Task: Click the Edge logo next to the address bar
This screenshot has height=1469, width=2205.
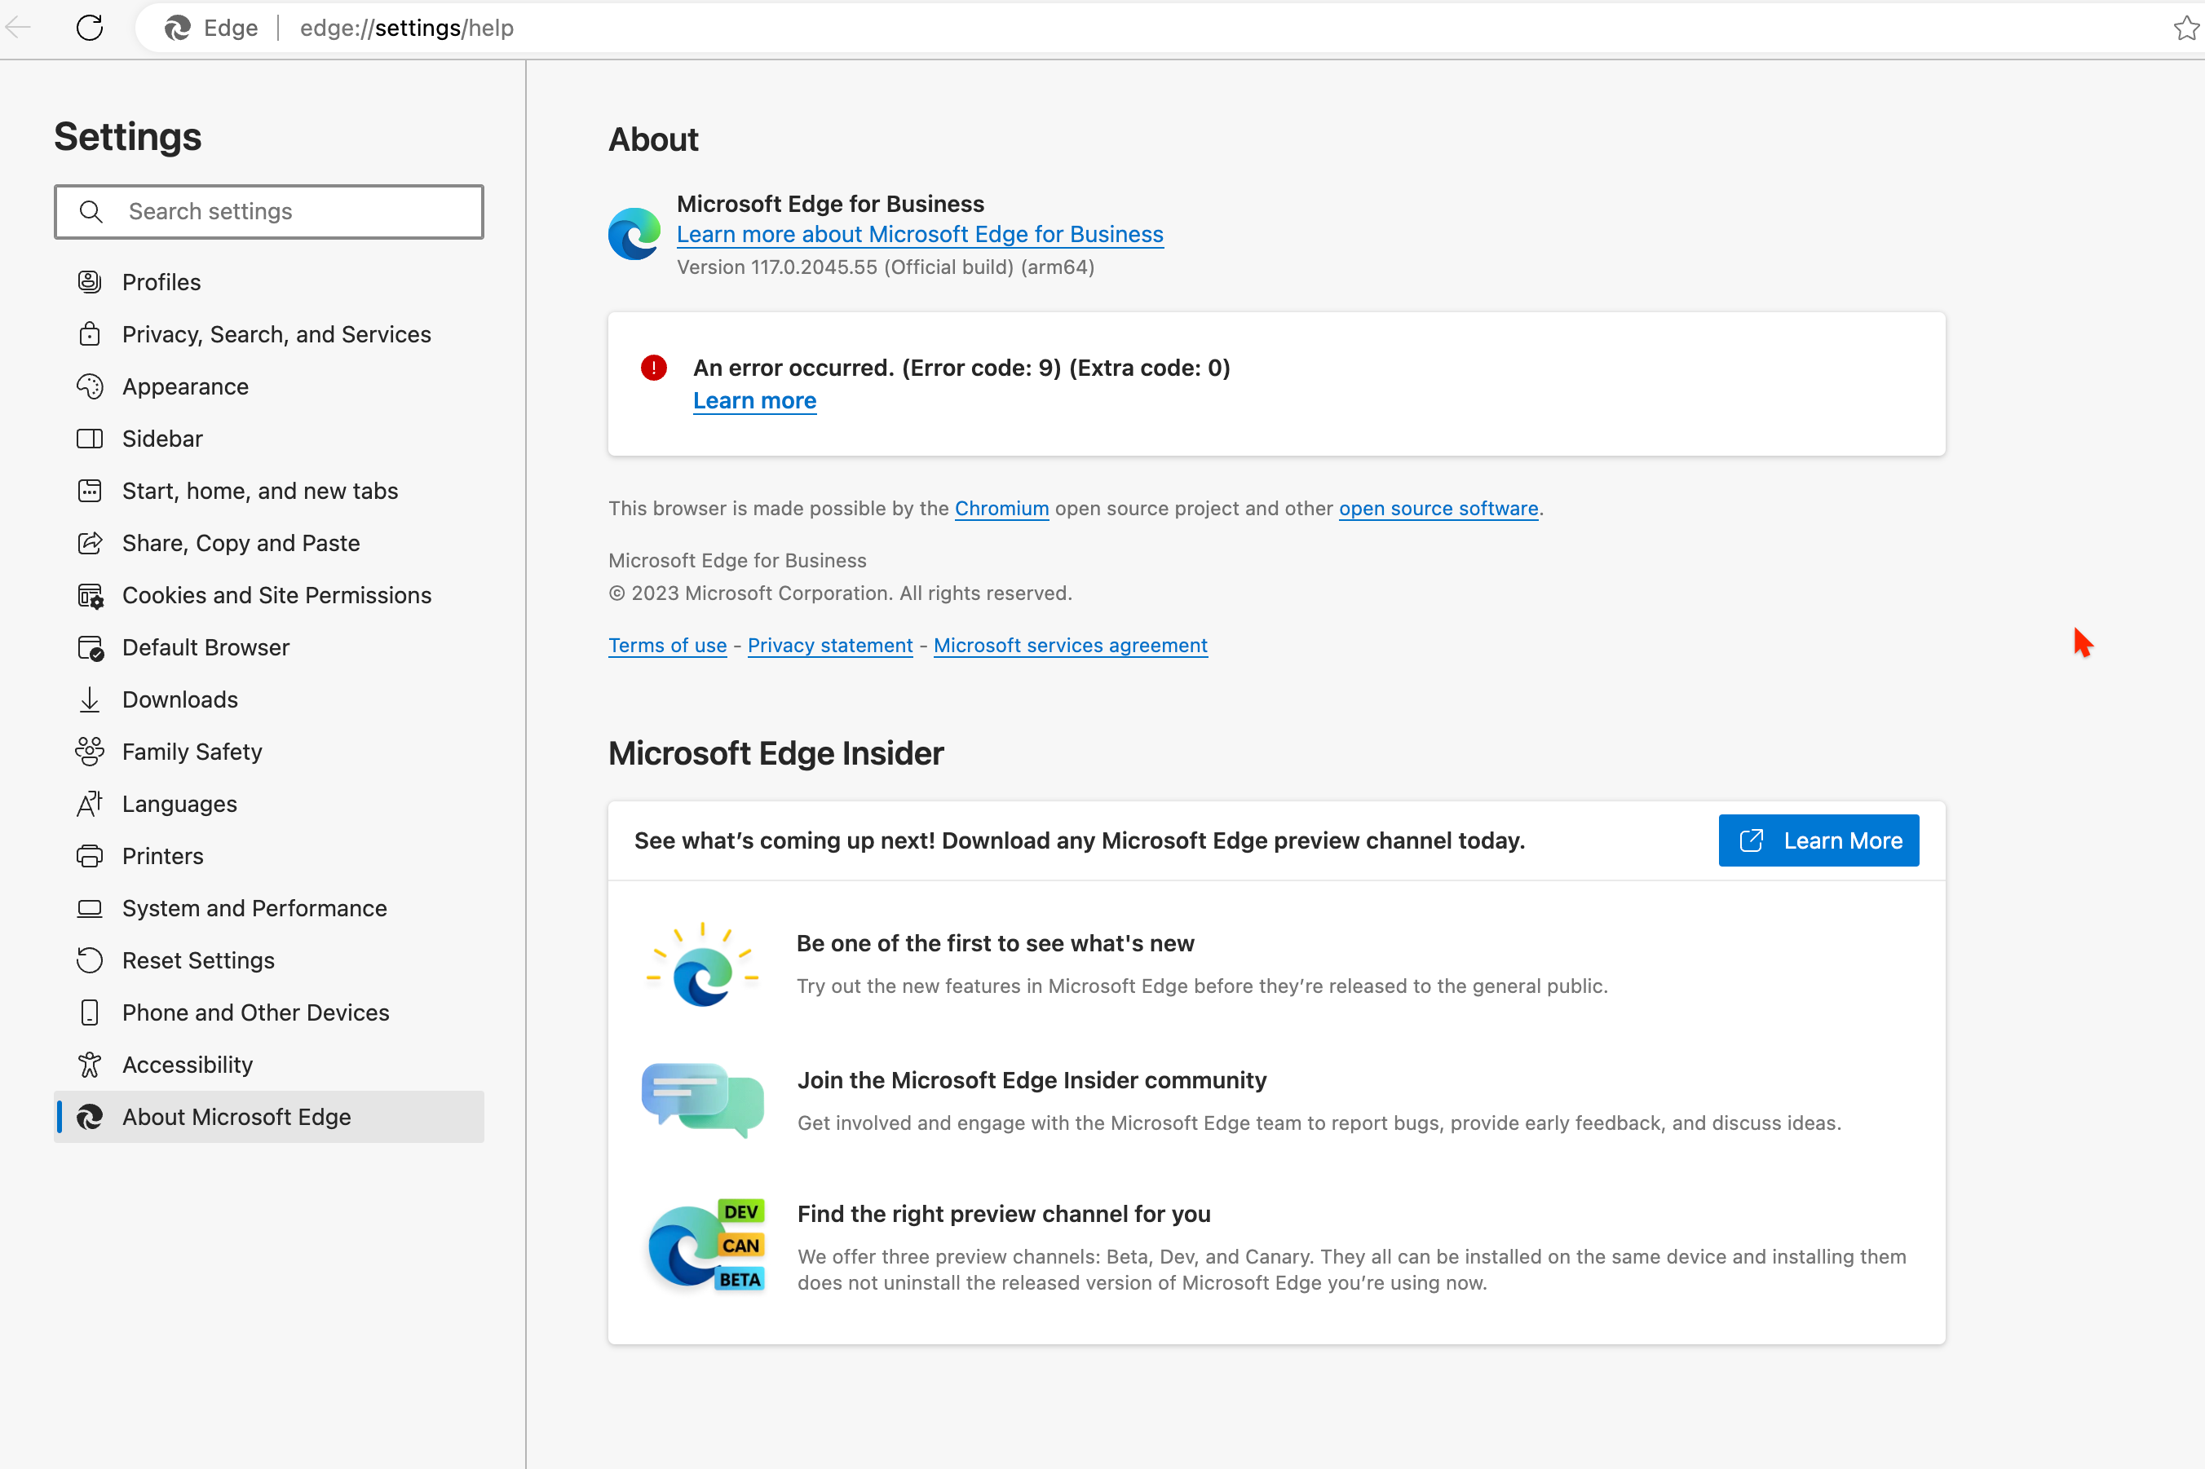Action: (178, 27)
